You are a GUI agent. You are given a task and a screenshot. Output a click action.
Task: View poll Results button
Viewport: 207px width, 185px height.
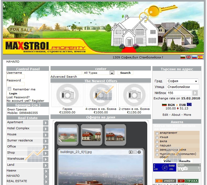pyautogui.click(x=185, y=161)
